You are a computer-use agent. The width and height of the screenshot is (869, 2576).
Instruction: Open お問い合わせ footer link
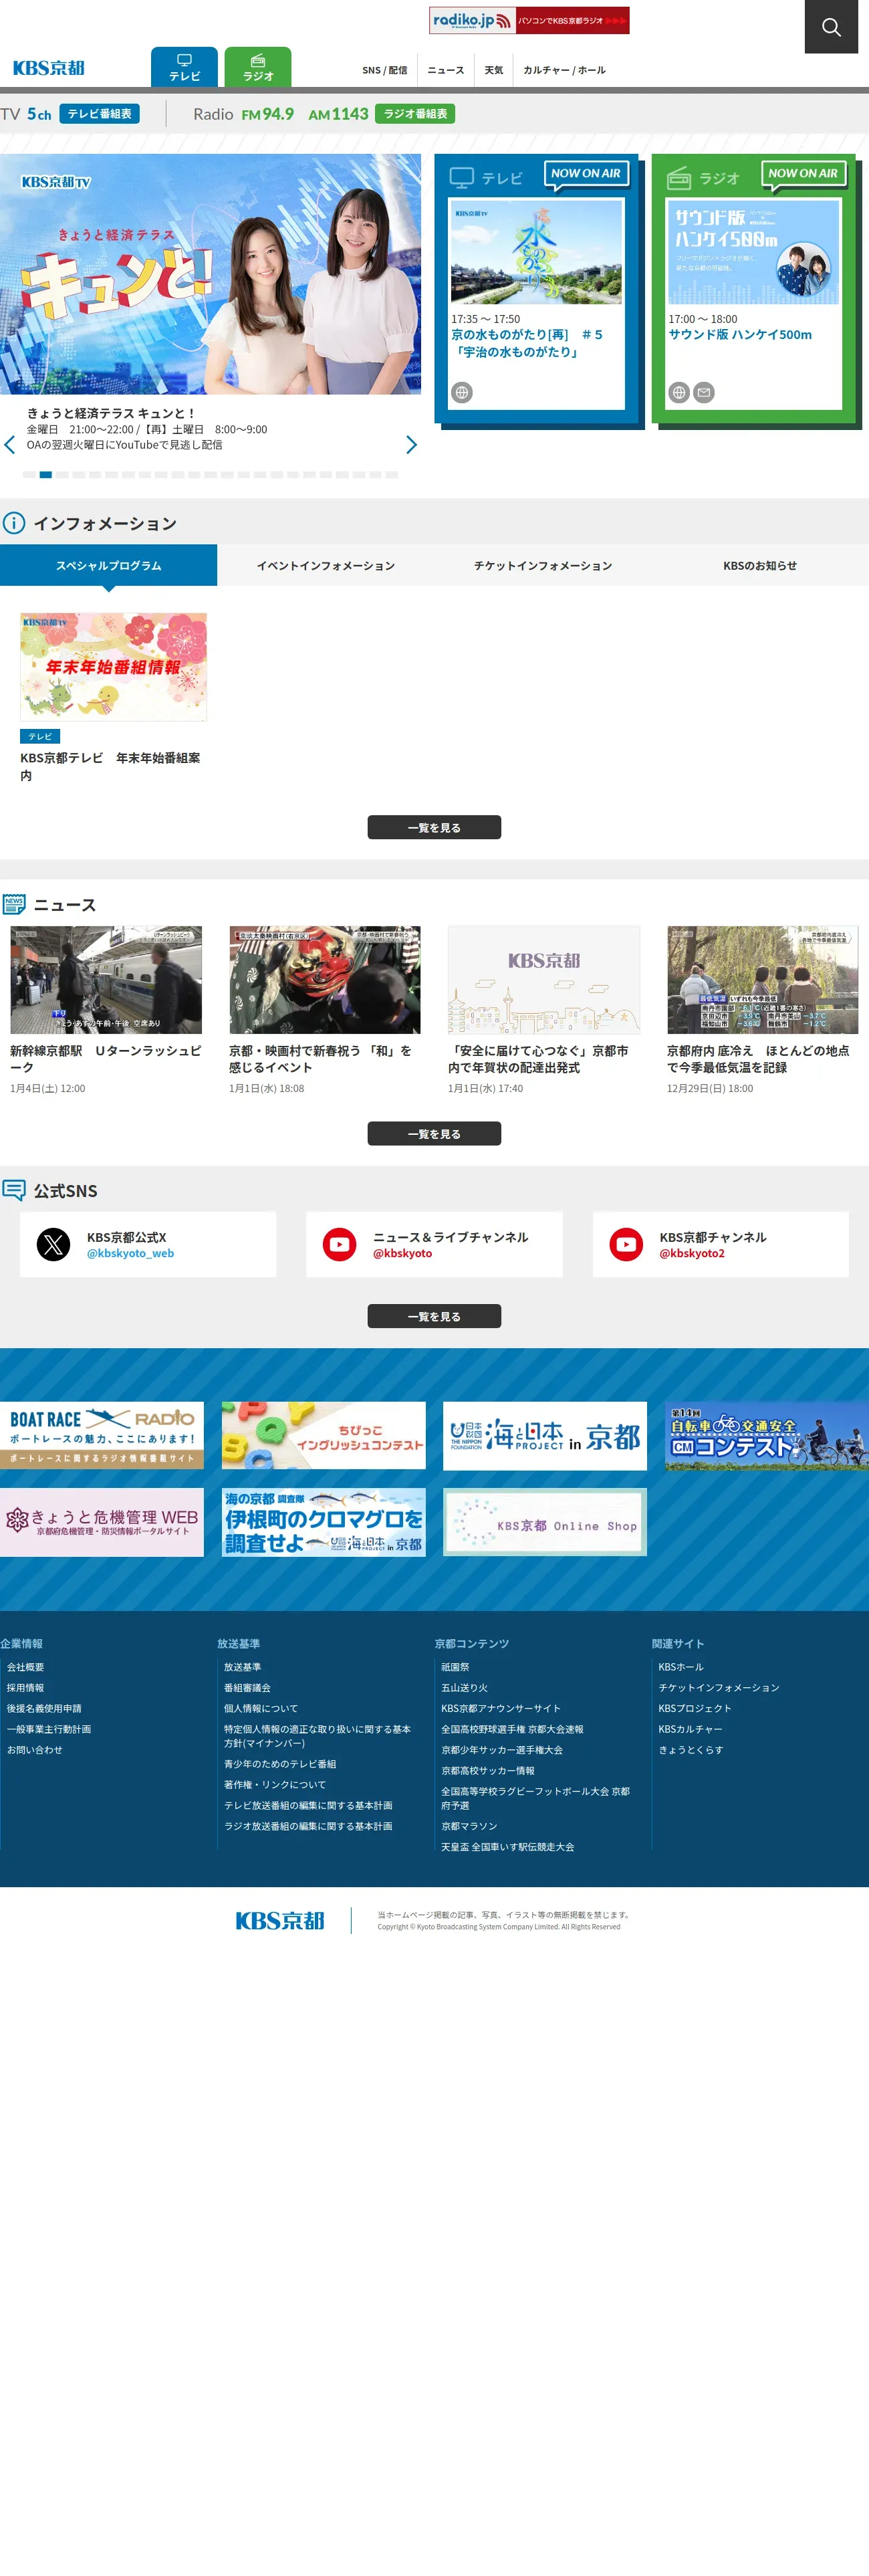point(35,1749)
